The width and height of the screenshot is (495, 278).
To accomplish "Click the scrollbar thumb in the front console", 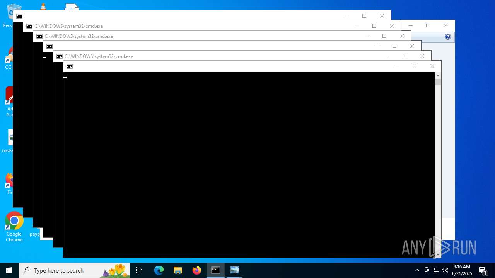I will pos(438,82).
